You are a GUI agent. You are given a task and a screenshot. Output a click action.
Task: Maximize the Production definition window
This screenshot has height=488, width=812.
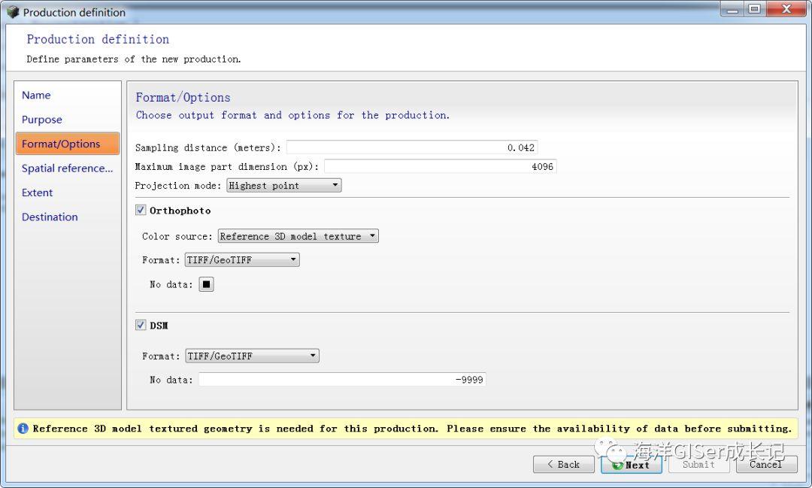pyautogui.click(x=755, y=9)
